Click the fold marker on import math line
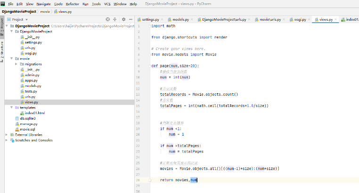Screen dimensions: 359x193 [150, 26]
